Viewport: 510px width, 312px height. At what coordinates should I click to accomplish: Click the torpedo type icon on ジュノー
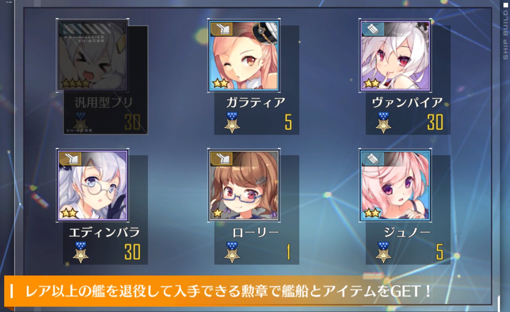coord(373,159)
